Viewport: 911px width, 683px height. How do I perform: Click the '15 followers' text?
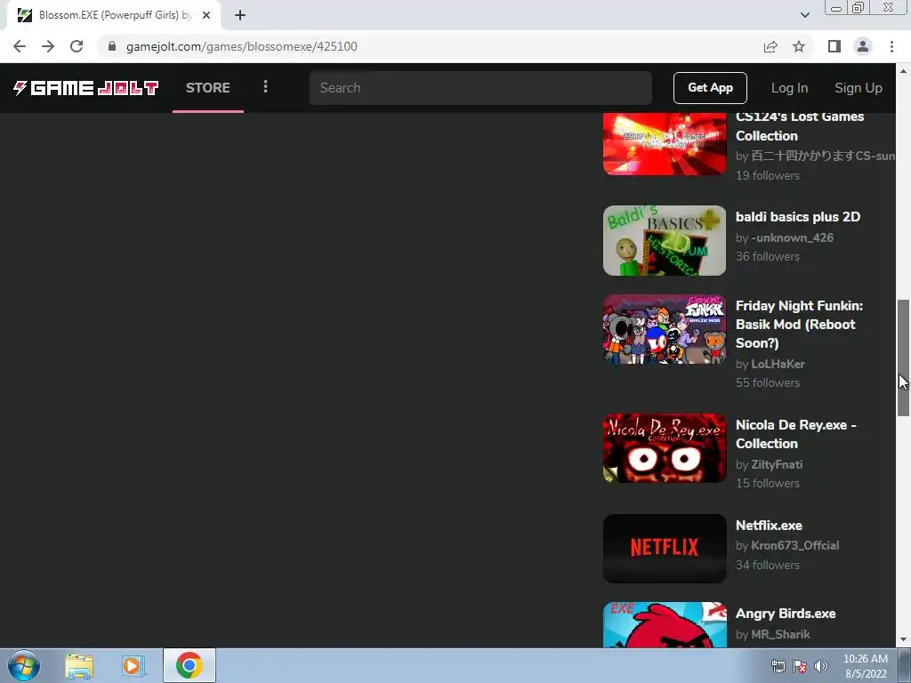768,483
